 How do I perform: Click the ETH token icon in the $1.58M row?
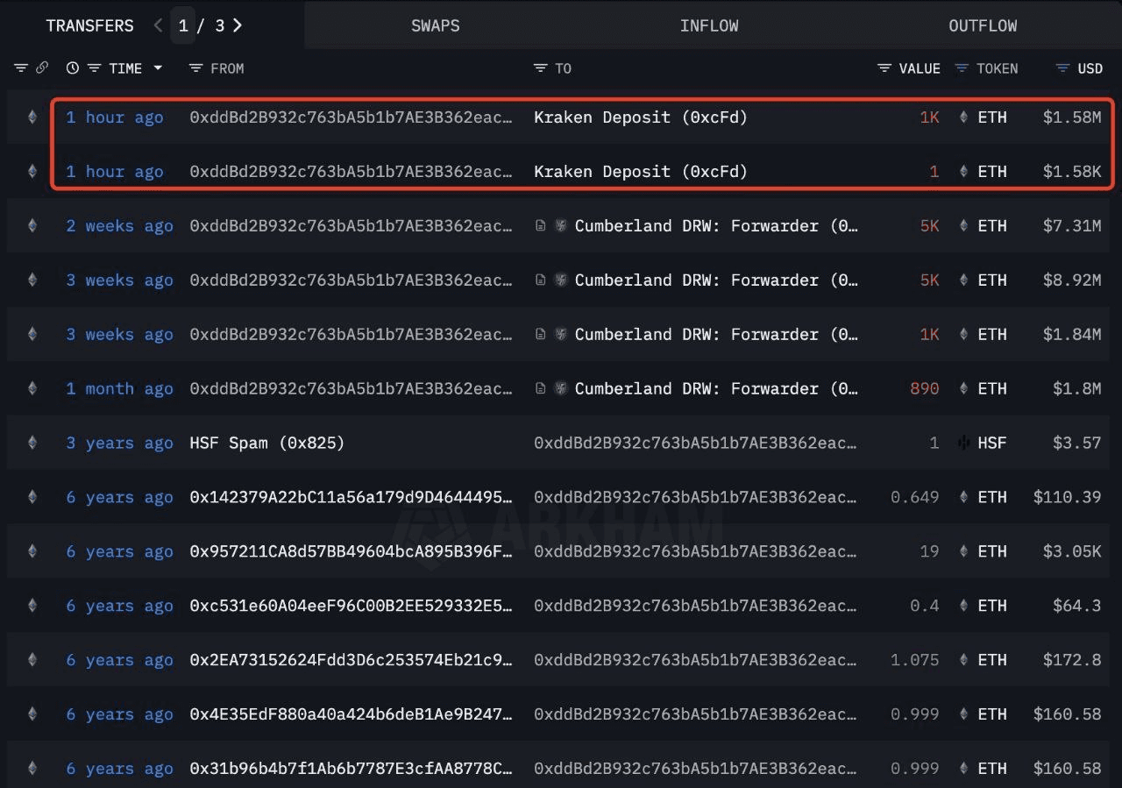point(963,117)
